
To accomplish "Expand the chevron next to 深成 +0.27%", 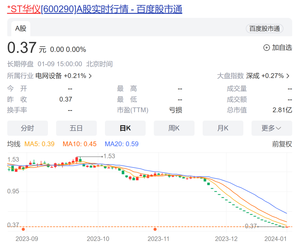I will coord(288,76).
